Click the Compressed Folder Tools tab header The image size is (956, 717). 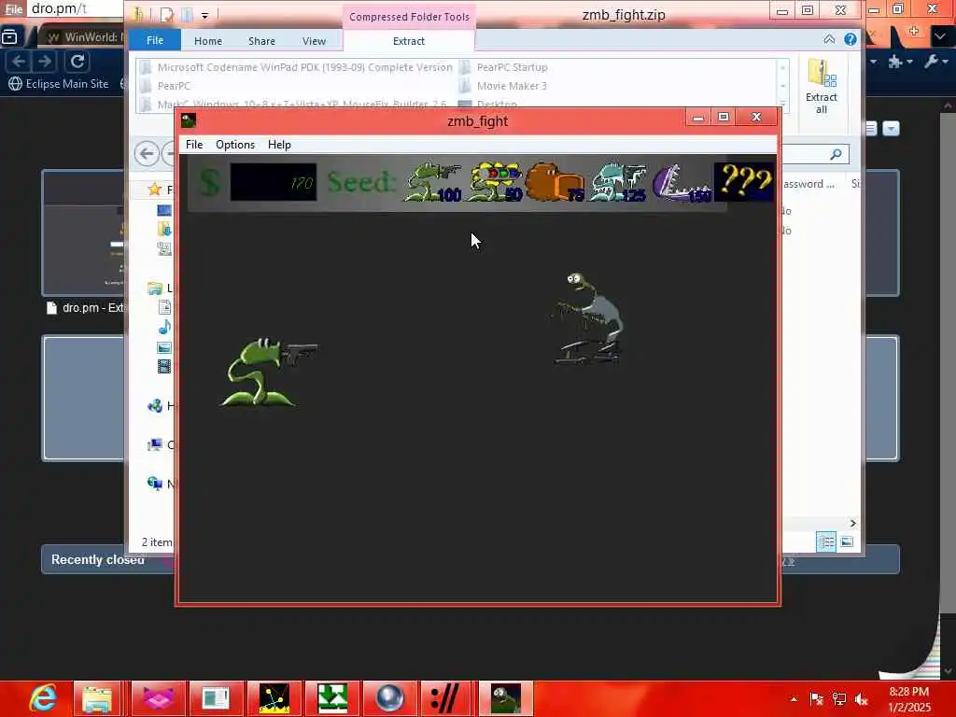tap(409, 17)
